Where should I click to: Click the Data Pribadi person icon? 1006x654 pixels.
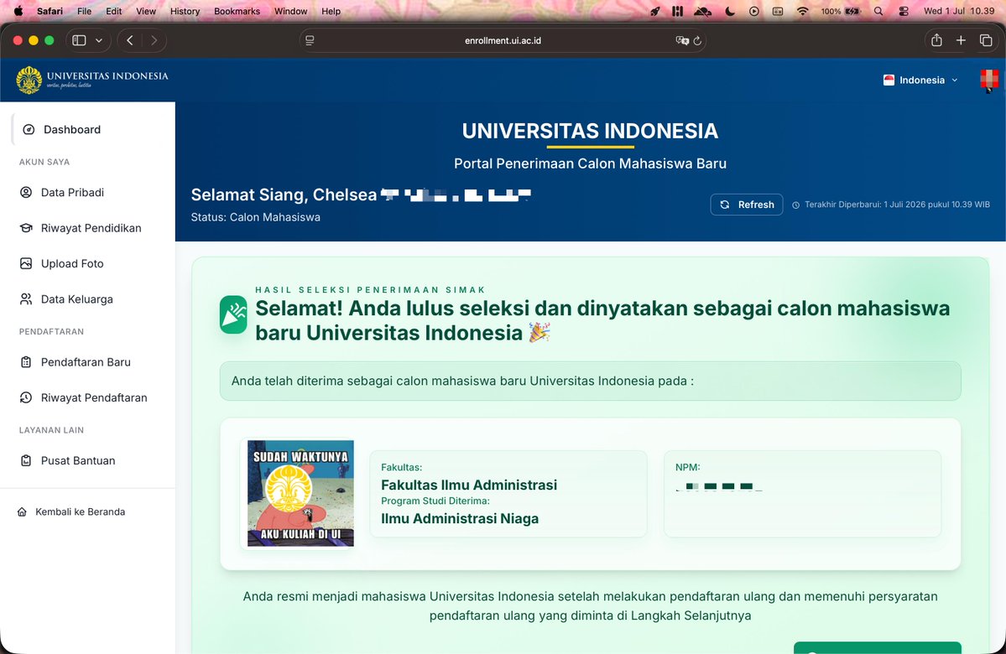tap(26, 192)
